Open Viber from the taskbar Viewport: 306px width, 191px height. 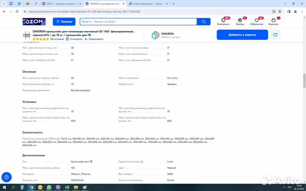point(58,188)
